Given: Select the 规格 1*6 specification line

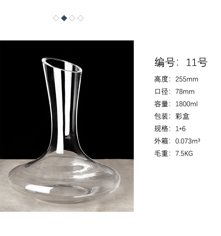Looking at the screenshot, I should click(170, 129).
